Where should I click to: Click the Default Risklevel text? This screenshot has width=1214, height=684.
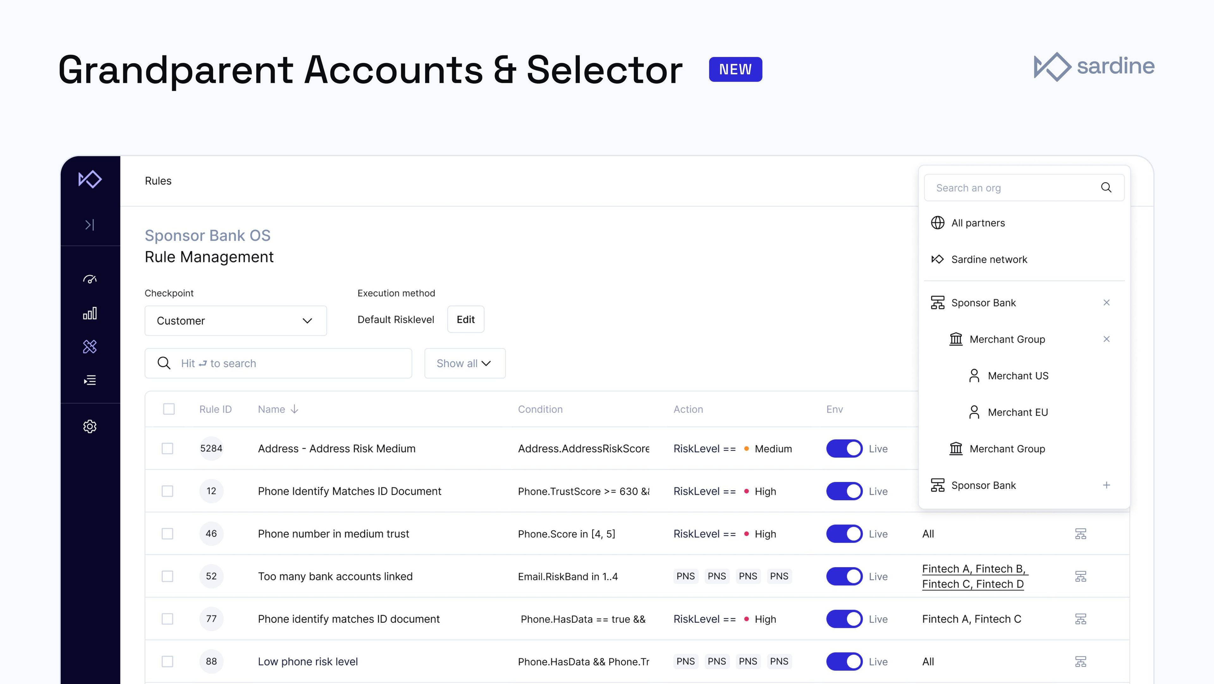(395, 319)
